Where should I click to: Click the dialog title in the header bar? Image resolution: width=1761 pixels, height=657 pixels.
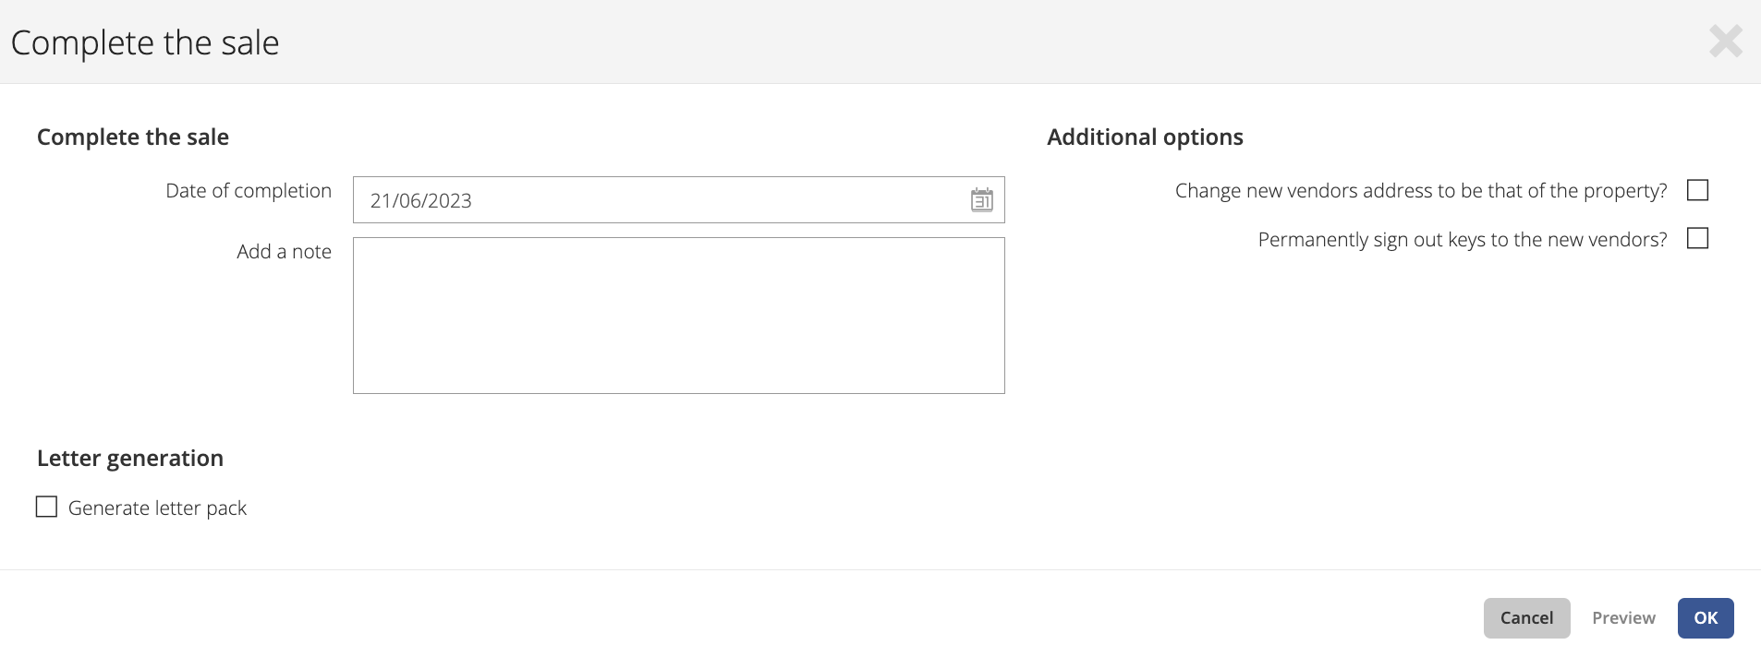point(145,42)
